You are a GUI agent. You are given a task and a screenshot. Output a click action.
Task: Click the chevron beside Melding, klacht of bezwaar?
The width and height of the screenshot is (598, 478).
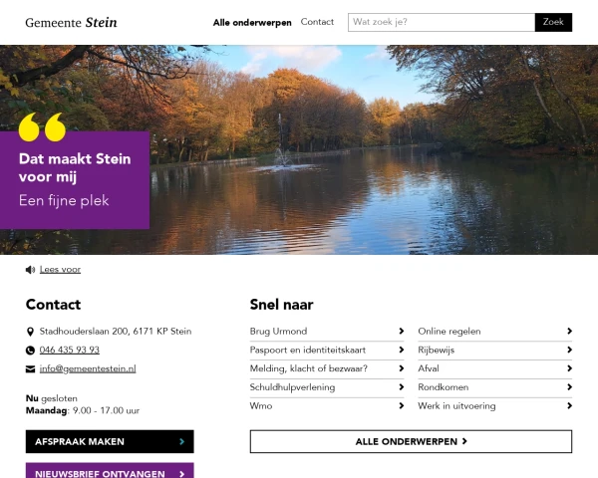[x=402, y=368]
